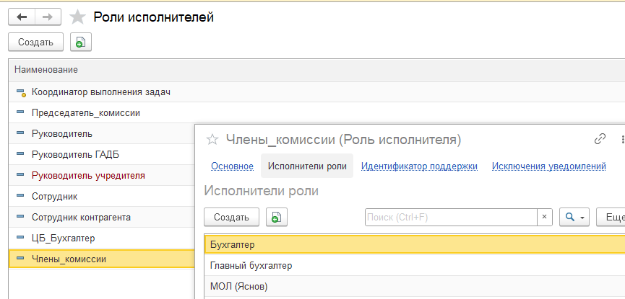Go back with the left arrow button
Viewport: 625px width, 299px height.
[22, 17]
